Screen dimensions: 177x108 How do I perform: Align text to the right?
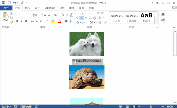[x=86, y=18]
